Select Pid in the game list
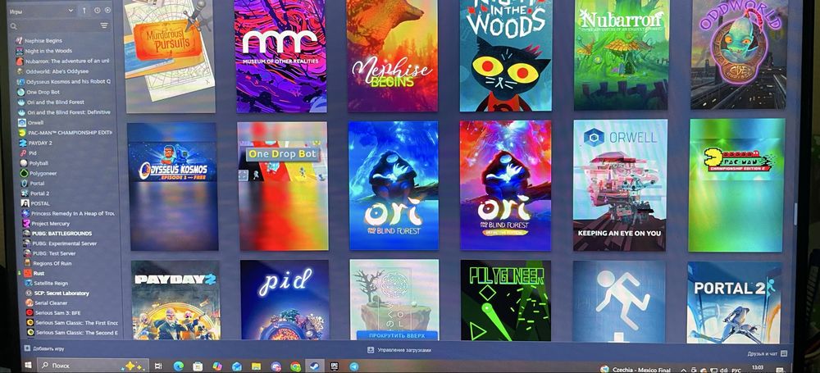The width and height of the screenshot is (820, 373). (x=33, y=152)
